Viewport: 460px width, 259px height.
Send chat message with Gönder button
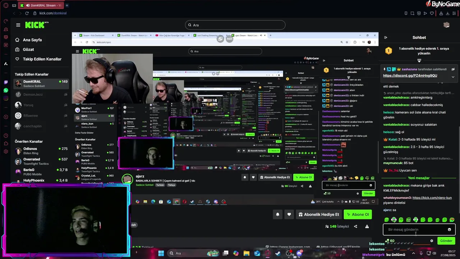point(446,241)
